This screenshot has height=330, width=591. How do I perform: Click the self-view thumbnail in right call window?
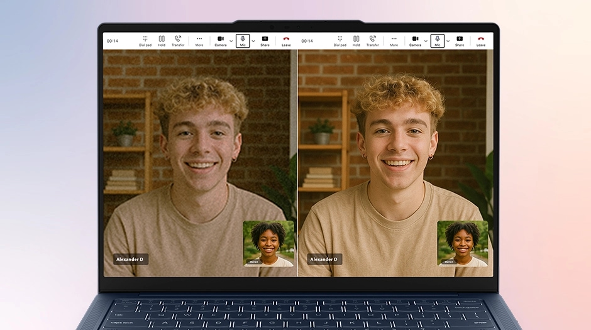(463, 243)
